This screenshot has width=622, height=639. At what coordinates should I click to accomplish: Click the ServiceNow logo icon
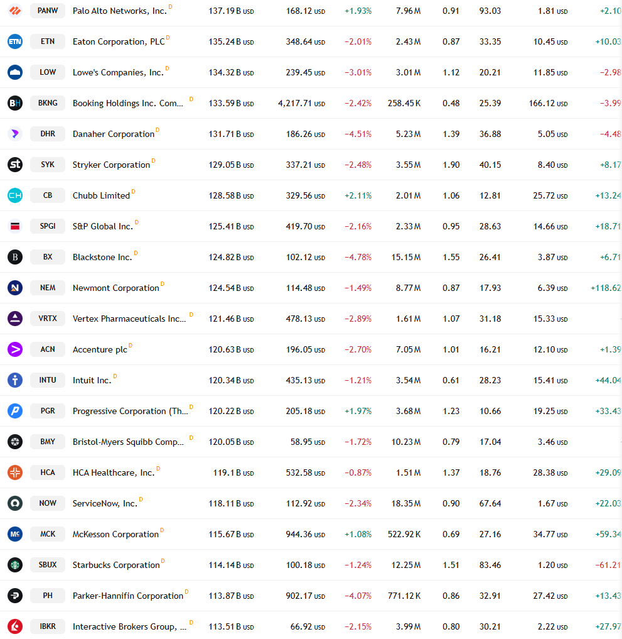(x=15, y=503)
